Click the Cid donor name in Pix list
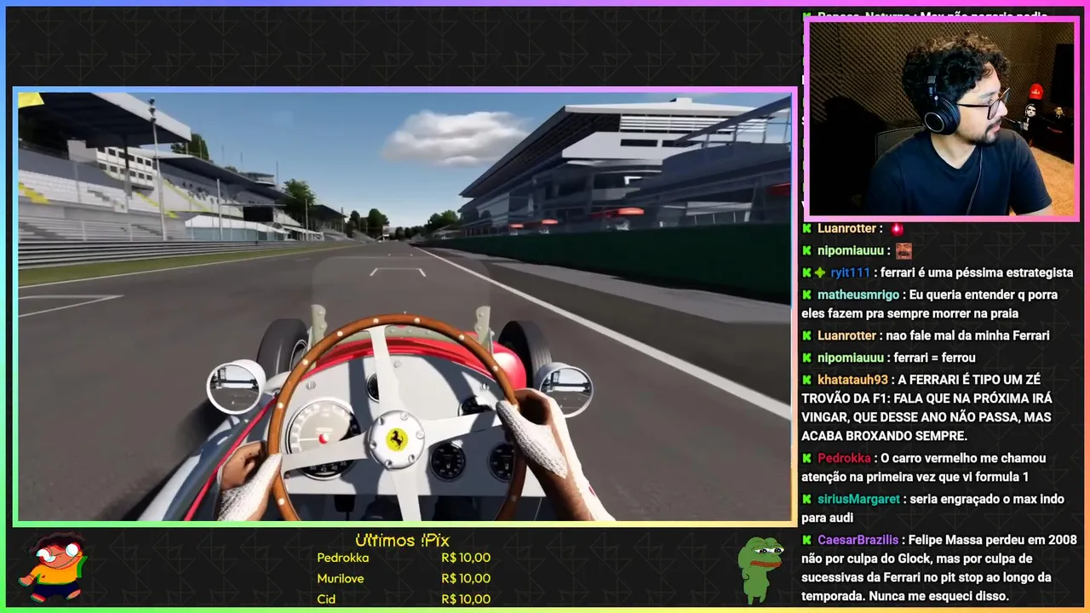 point(326,599)
